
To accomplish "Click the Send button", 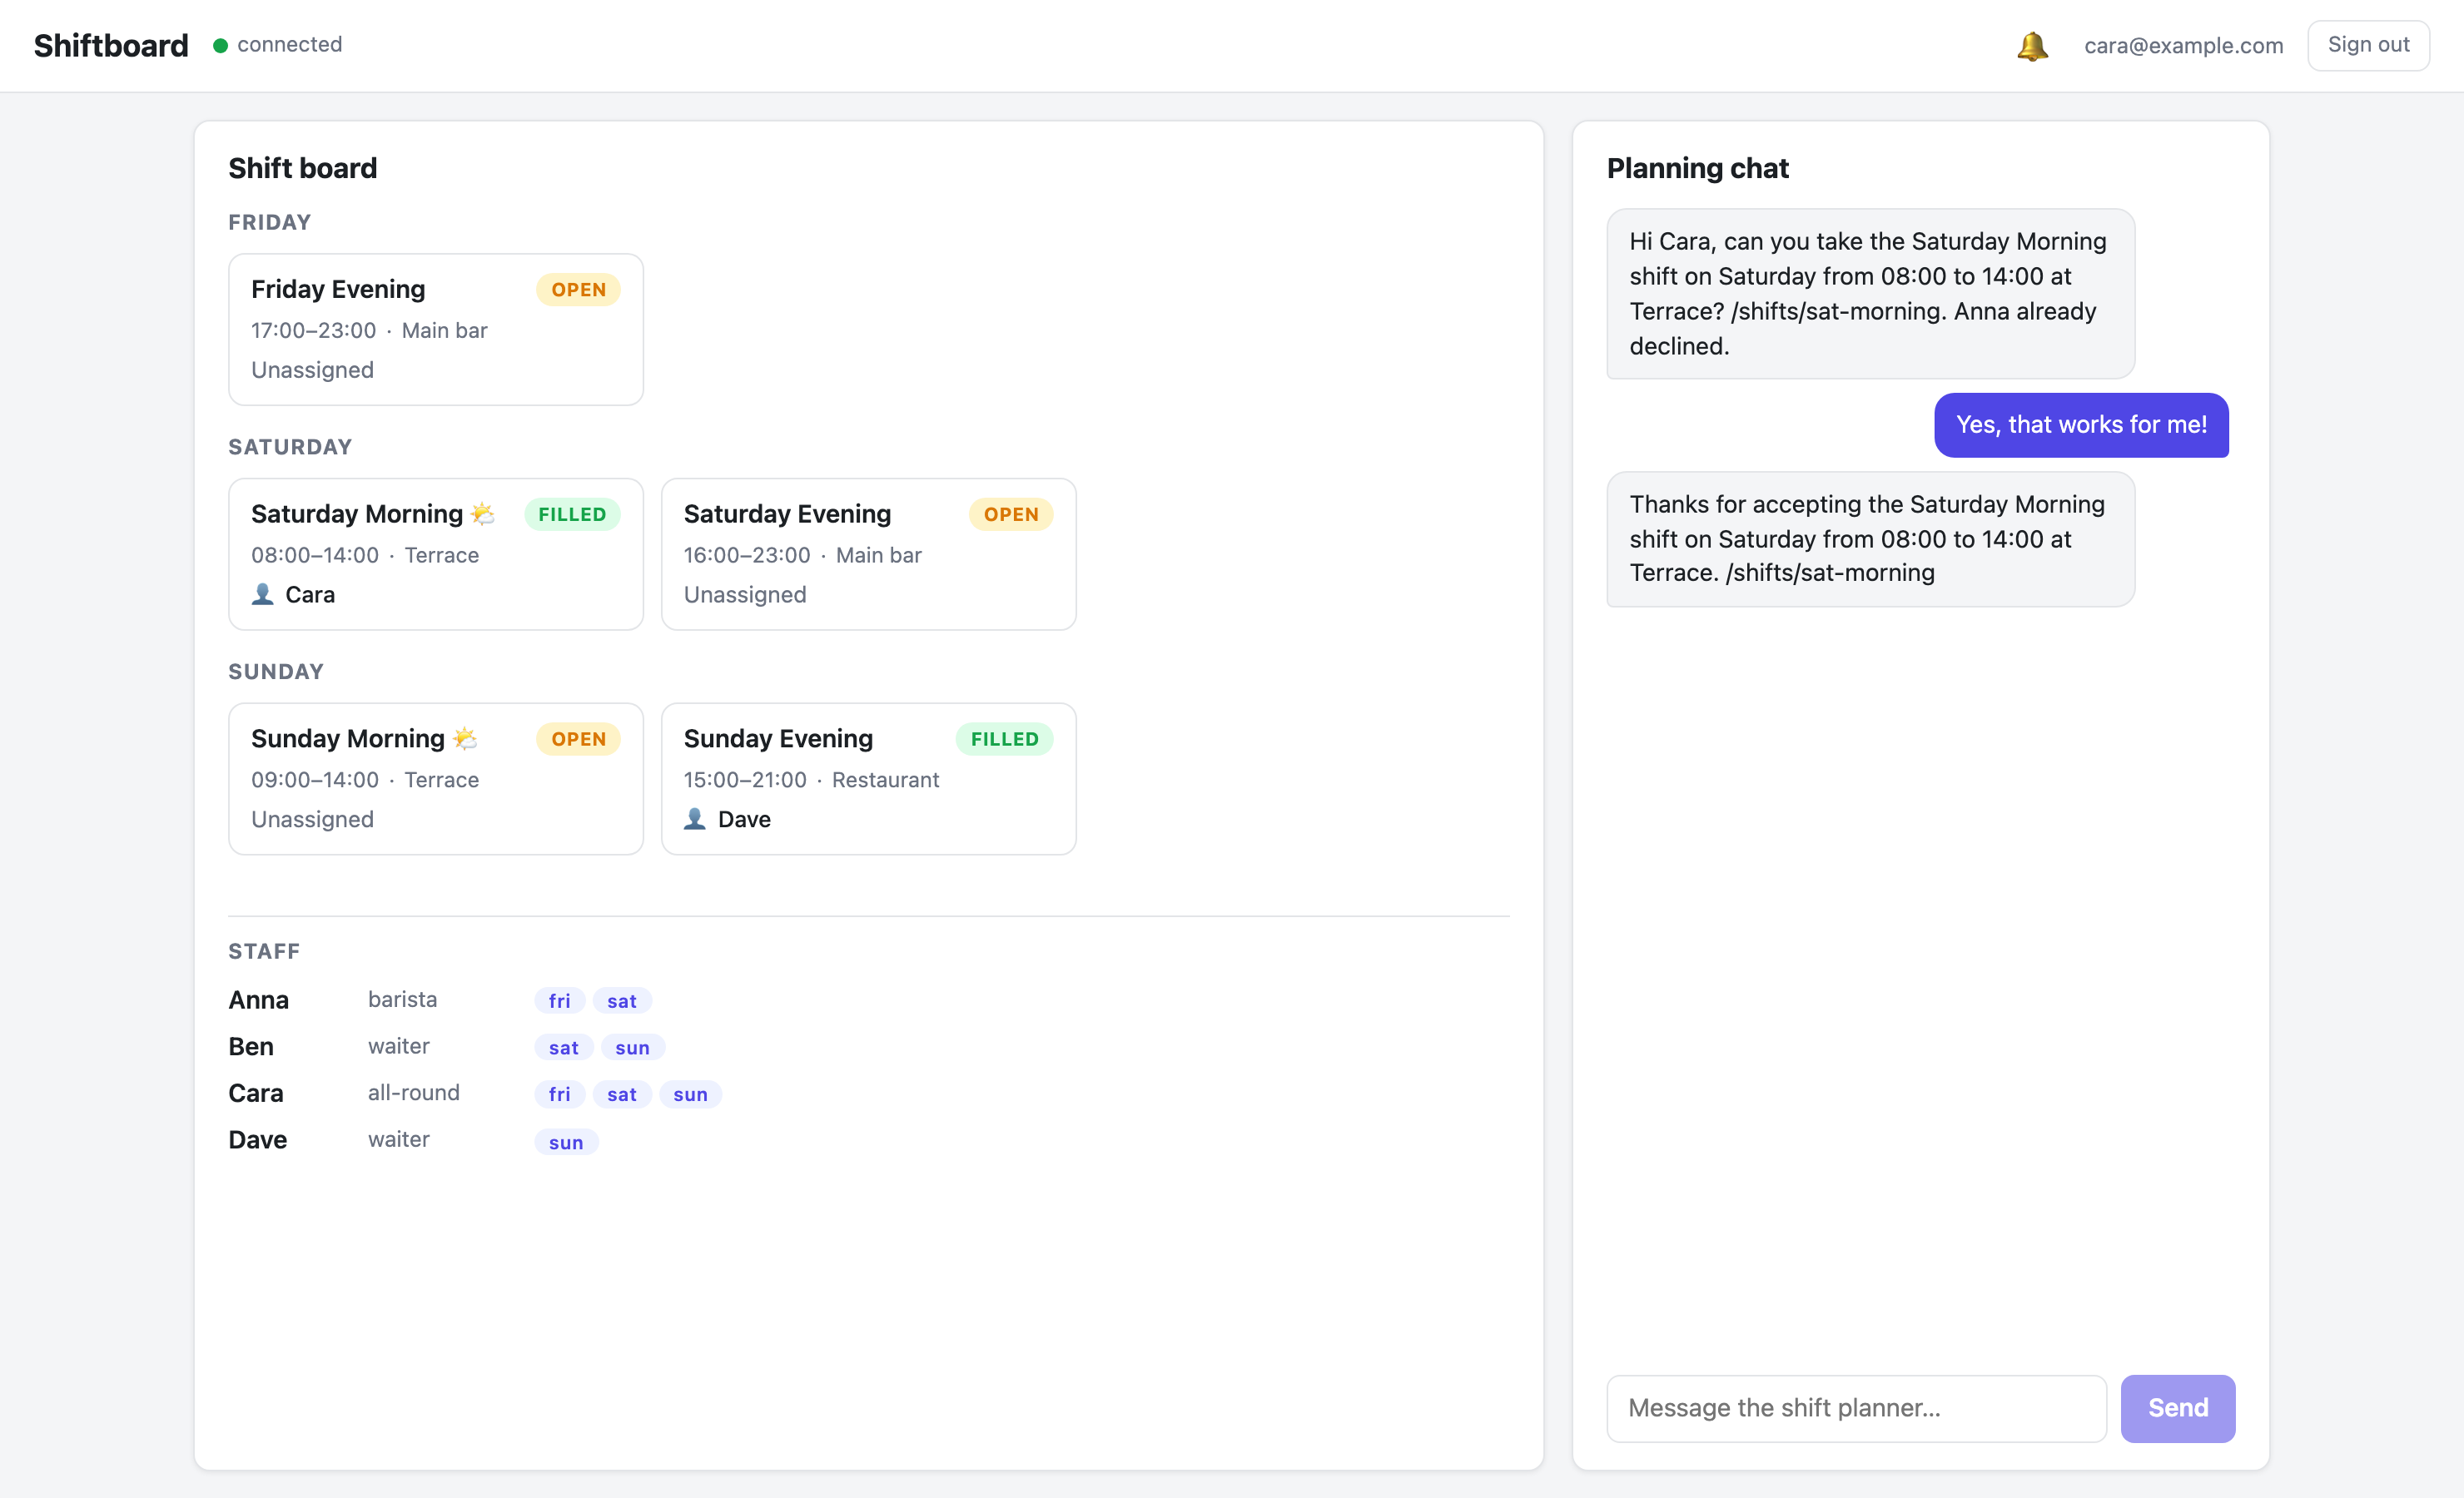I will [2178, 1408].
